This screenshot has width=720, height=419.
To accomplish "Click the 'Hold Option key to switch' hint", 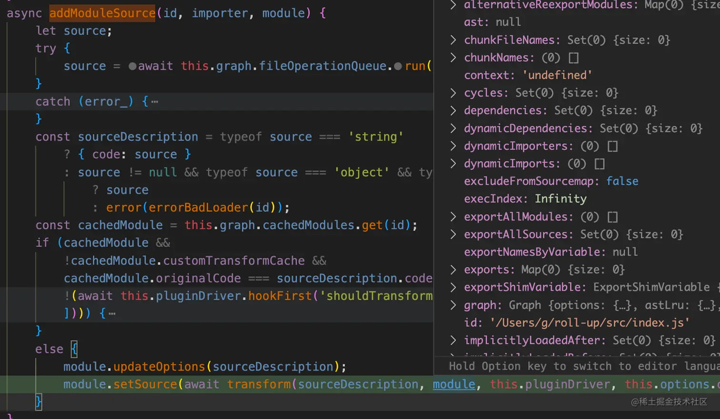I will click(x=584, y=366).
